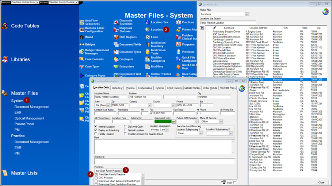Open the County dropdown
Viewport: 332px width, 186px height.
pyautogui.click(x=173, y=105)
